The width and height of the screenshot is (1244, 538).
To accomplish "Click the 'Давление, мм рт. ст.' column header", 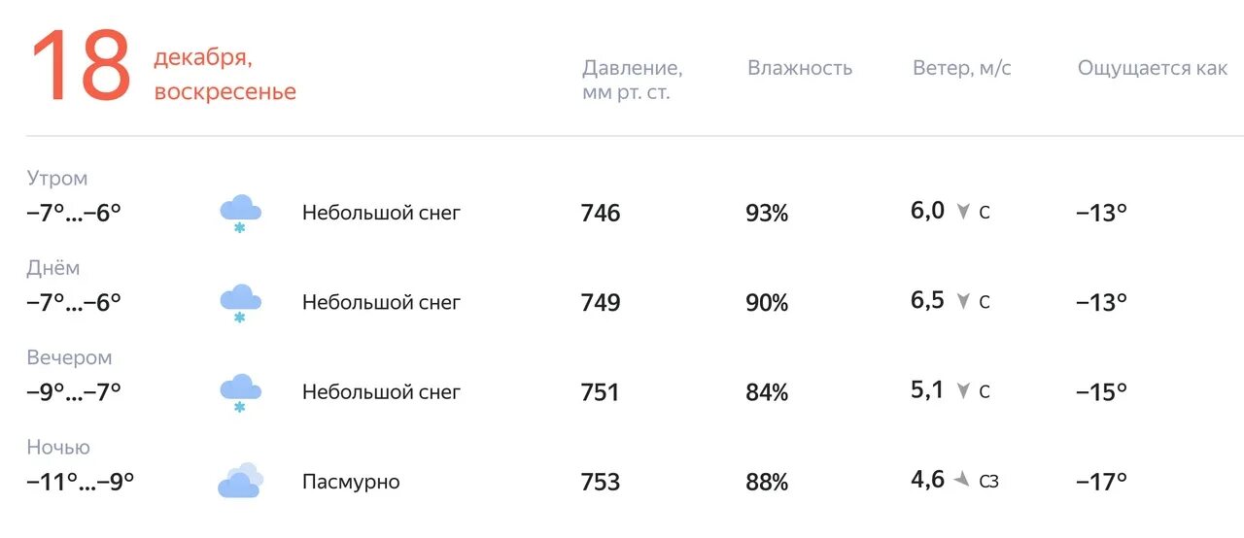I will point(632,80).
